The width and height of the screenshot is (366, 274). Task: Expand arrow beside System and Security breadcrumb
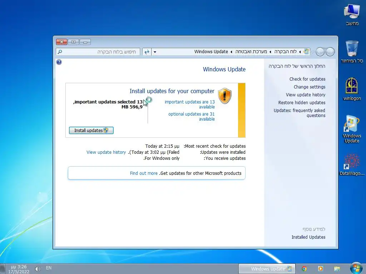pyautogui.click(x=270, y=52)
